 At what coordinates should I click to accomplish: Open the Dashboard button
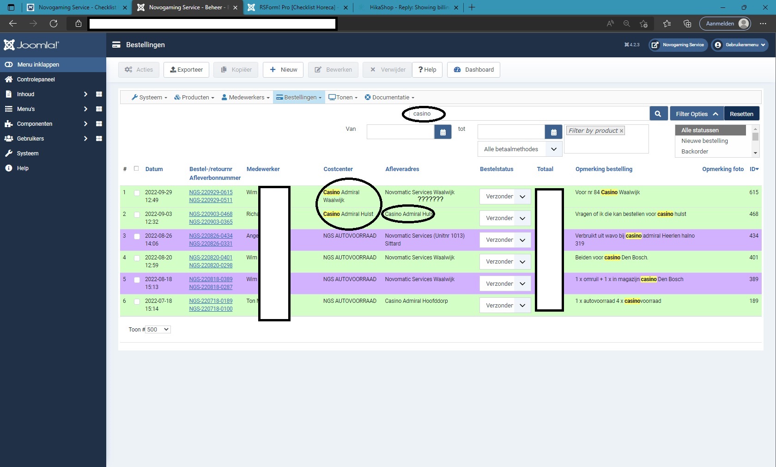pos(474,70)
